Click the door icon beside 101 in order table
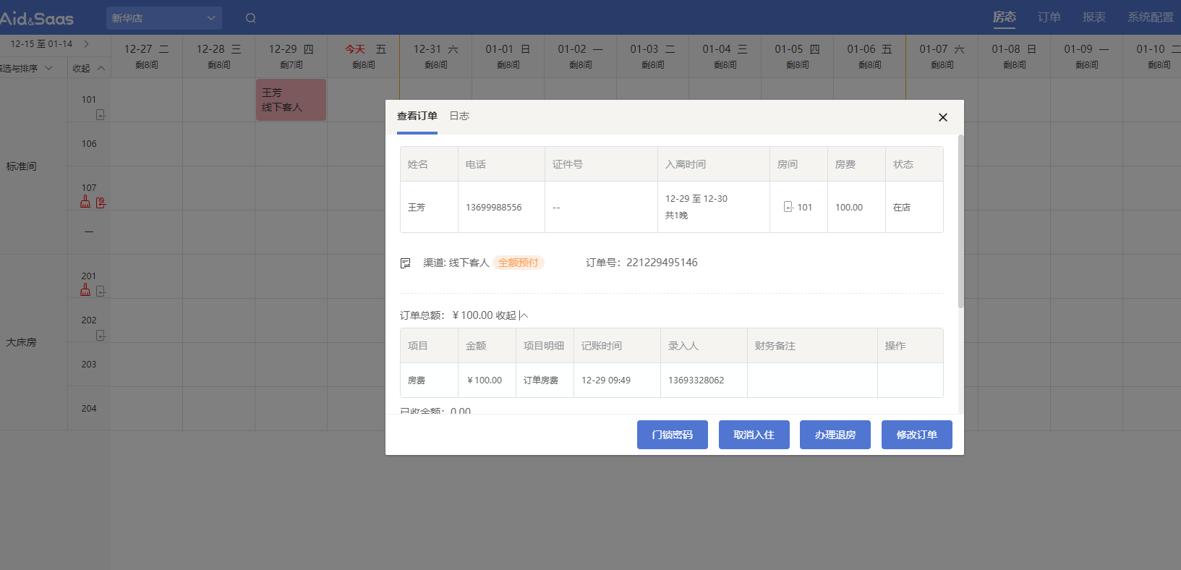This screenshot has width=1181, height=570. coord(788,207)
